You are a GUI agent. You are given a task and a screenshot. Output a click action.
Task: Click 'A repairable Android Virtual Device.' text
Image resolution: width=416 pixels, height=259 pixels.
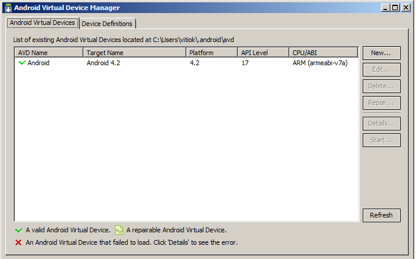(x=176, y=230)
